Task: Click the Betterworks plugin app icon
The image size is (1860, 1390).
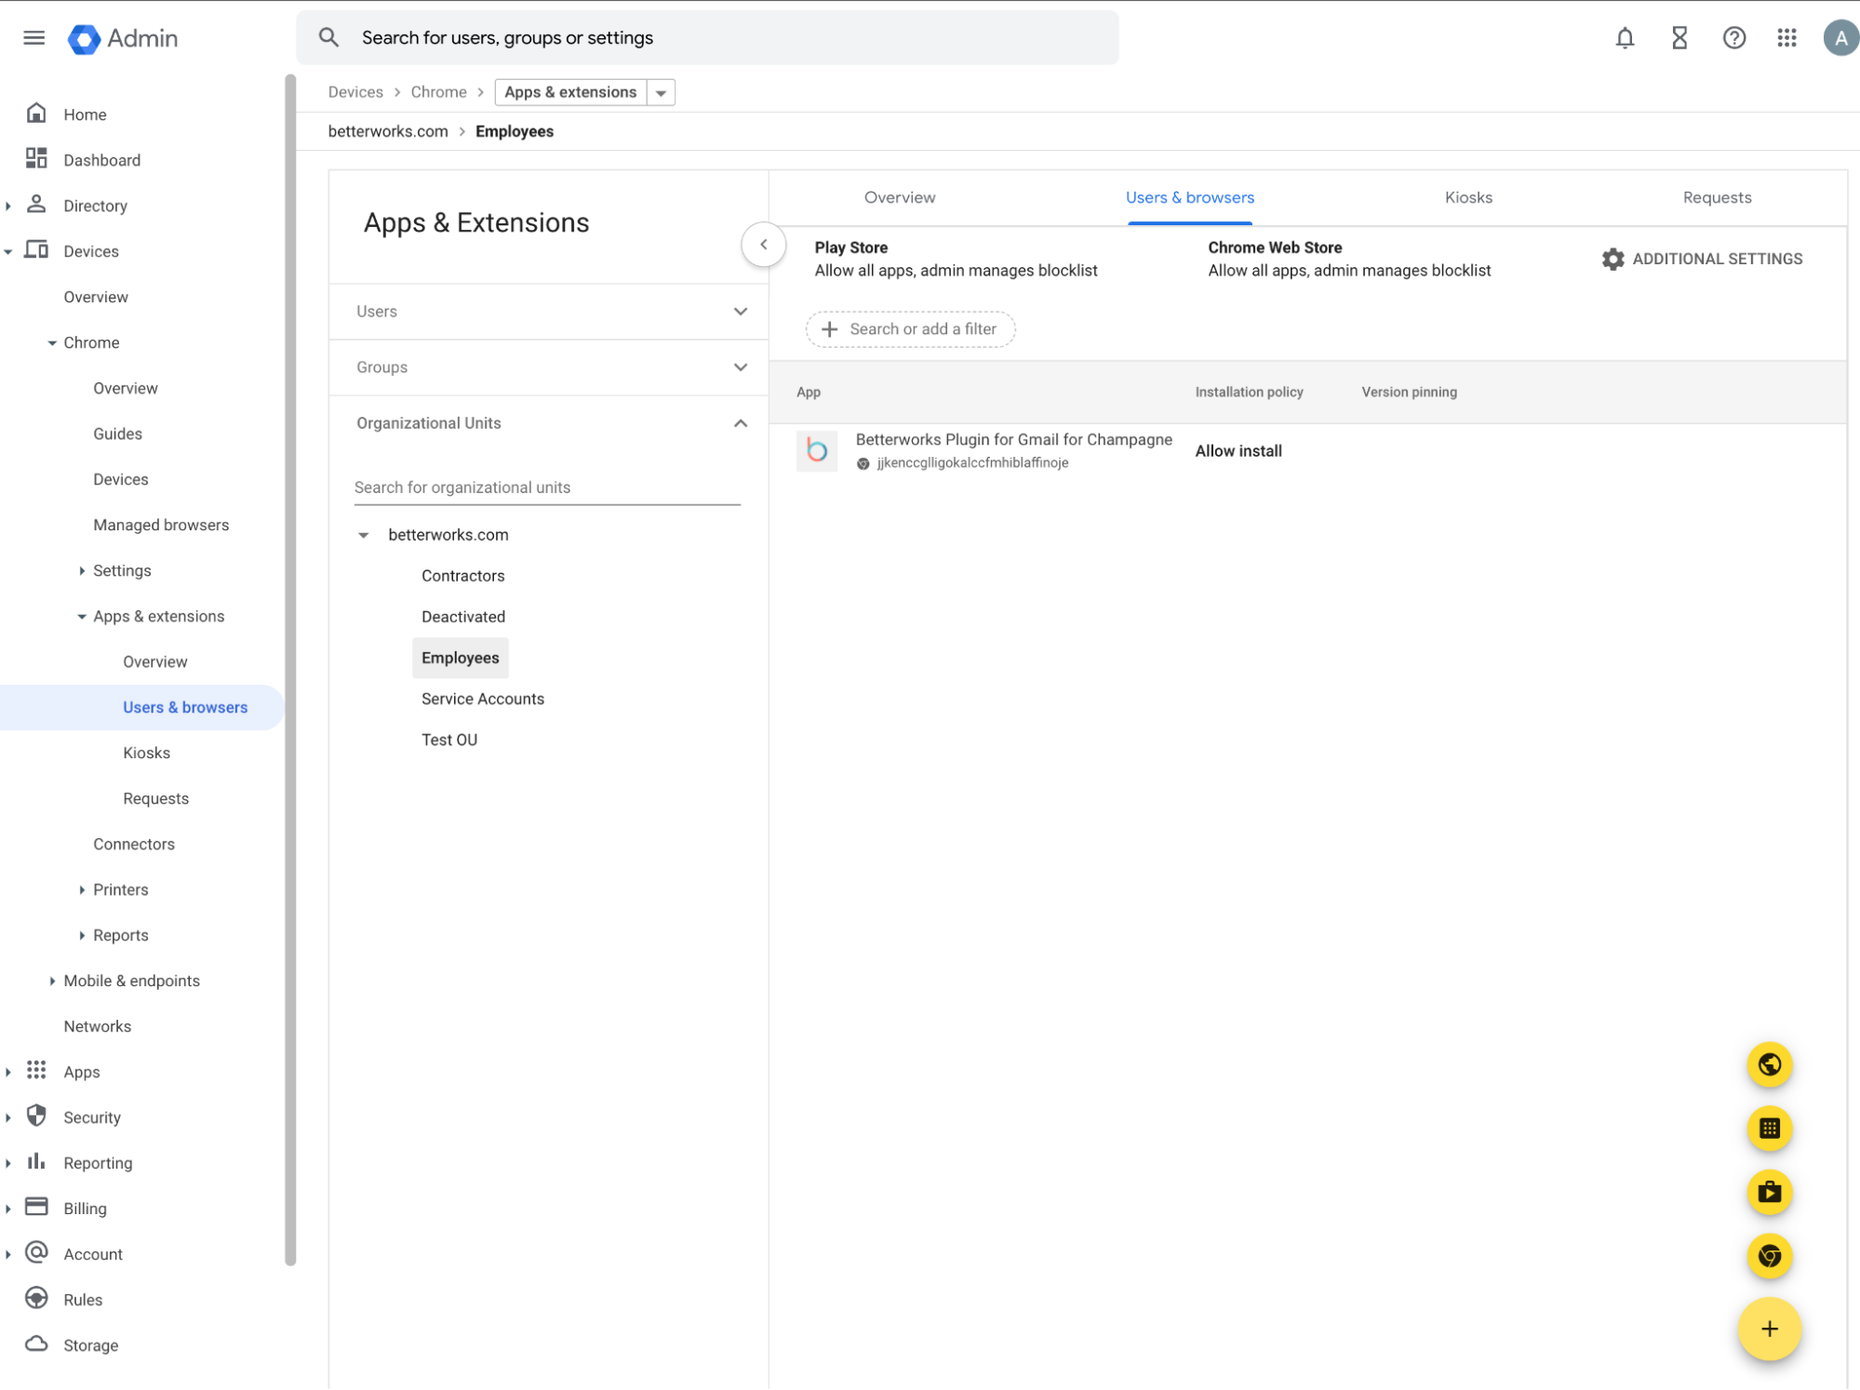Action: [816, 450]
